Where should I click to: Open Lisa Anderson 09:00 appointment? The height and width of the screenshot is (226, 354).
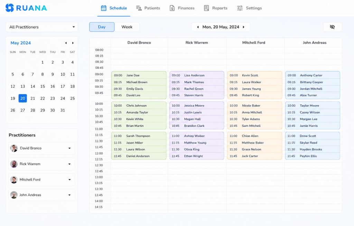[197, 75]
